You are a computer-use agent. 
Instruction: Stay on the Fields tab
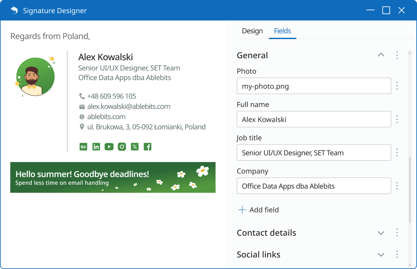(282, 31)
